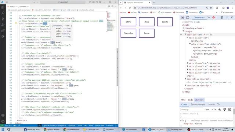Open the Chrome side panel icon
Viewport: 235px width, 132px height.
[223, 8]
